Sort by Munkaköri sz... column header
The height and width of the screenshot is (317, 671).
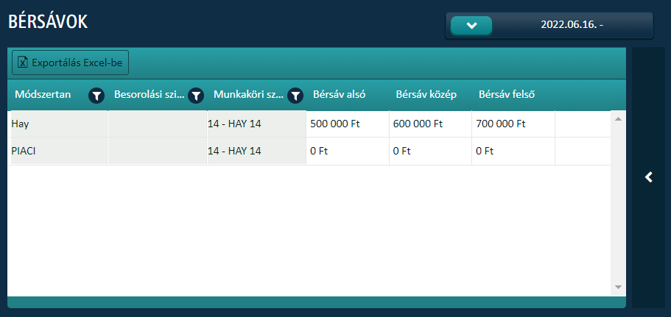tap(248, 95)
